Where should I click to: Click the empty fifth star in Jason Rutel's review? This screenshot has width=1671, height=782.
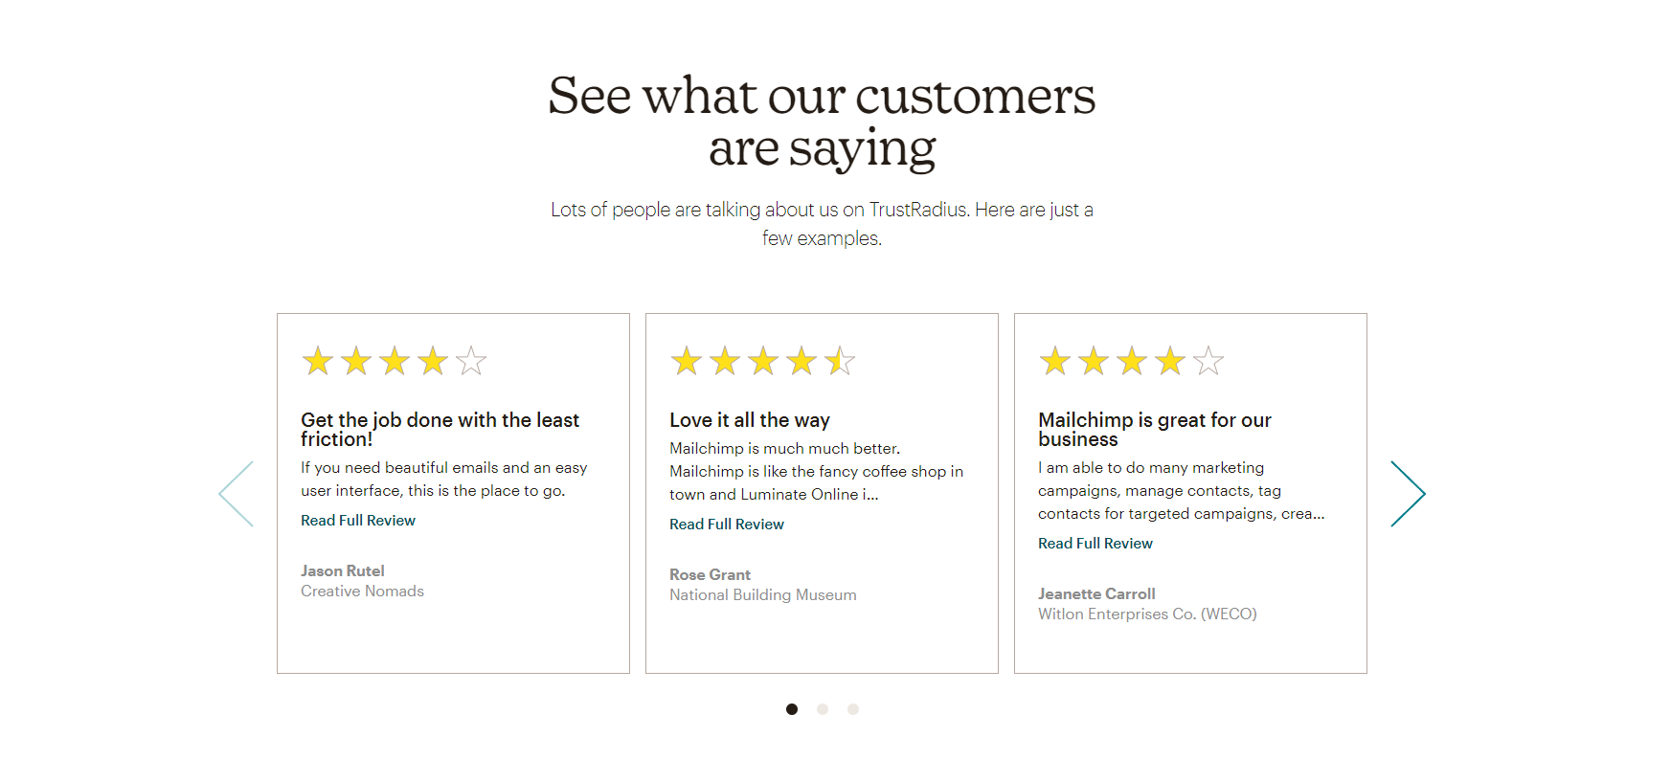471,361
